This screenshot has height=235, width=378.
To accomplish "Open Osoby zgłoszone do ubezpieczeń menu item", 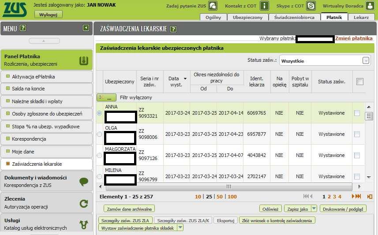I will coord(46,114).
